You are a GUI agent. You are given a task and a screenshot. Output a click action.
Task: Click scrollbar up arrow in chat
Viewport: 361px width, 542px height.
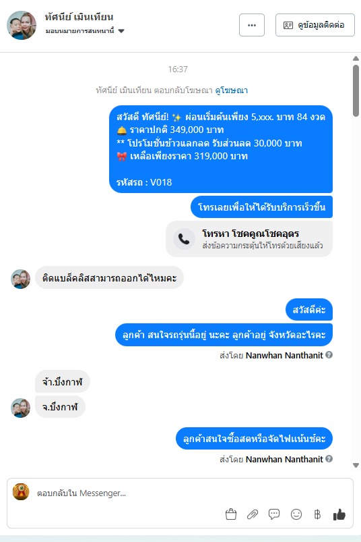pyautogui.click(x=356, y=59)
